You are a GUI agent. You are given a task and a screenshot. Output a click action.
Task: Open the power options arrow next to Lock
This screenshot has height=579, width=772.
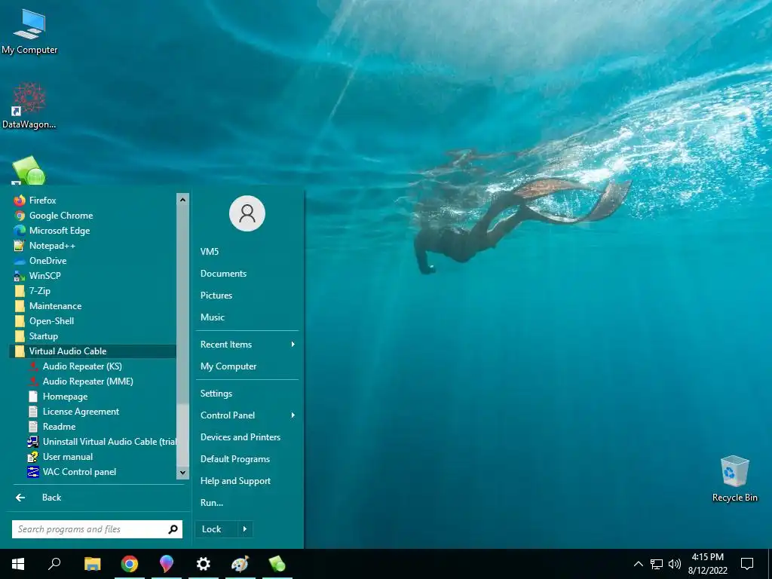click(x=245, y=529)
